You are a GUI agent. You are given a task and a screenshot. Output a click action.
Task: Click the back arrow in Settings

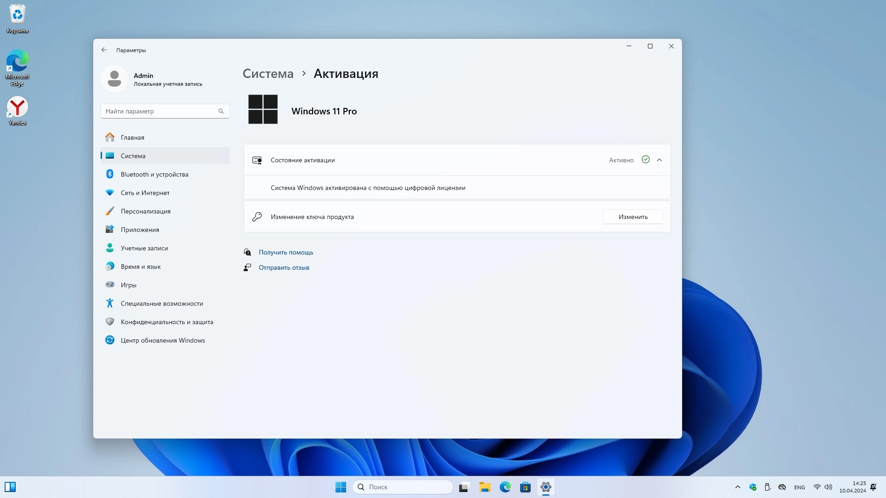click(104, 50)
